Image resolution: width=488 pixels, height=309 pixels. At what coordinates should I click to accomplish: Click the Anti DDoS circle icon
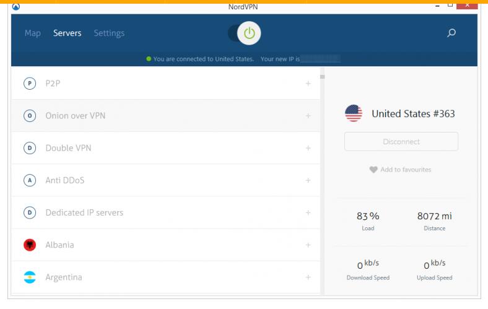pos(30,180)
